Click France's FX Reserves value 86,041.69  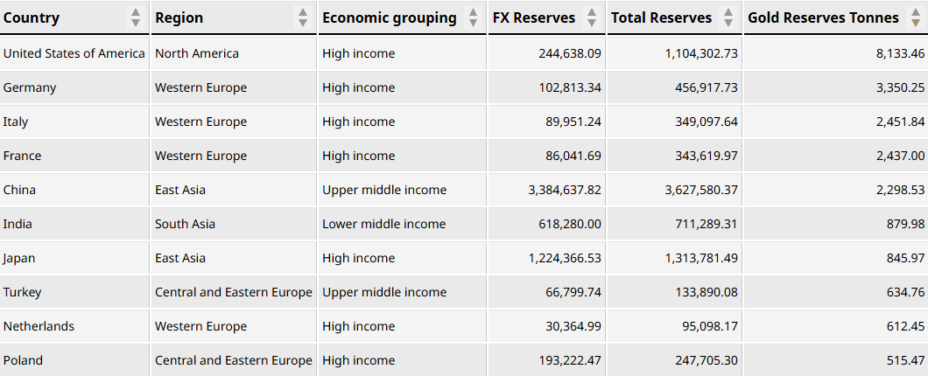pyautogui.click(x=573, y=156)
